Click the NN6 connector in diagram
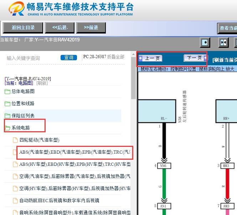This screenshot has height=215, width=237. (x=164, y=166)
